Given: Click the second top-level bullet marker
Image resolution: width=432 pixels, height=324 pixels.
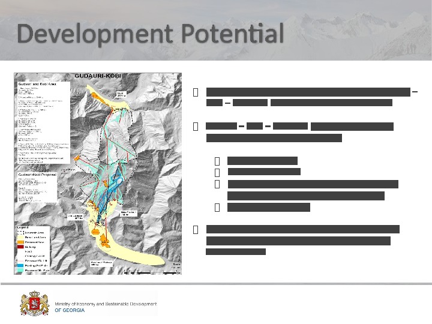Looking at the screenshot, I should pos(196,127).
